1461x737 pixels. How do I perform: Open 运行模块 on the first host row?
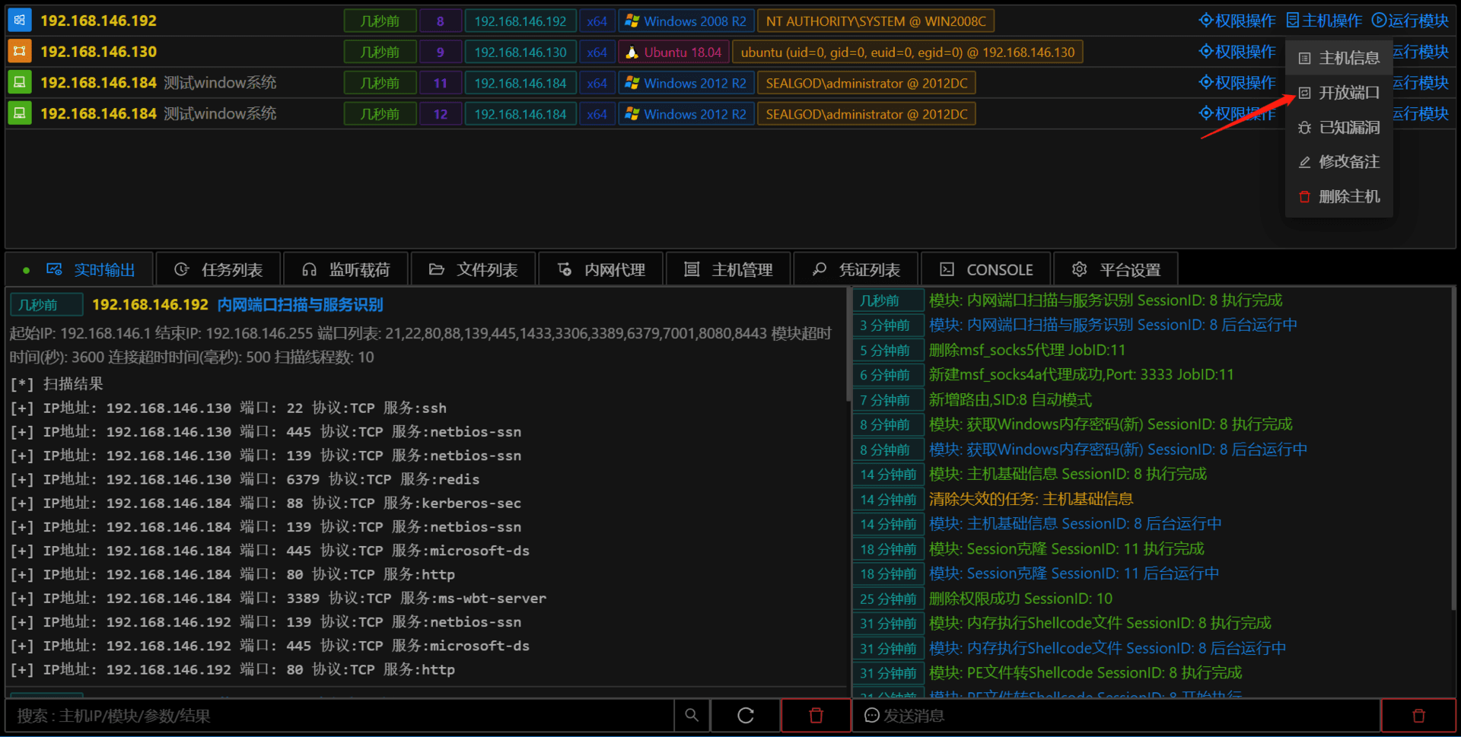(1410, 21)
